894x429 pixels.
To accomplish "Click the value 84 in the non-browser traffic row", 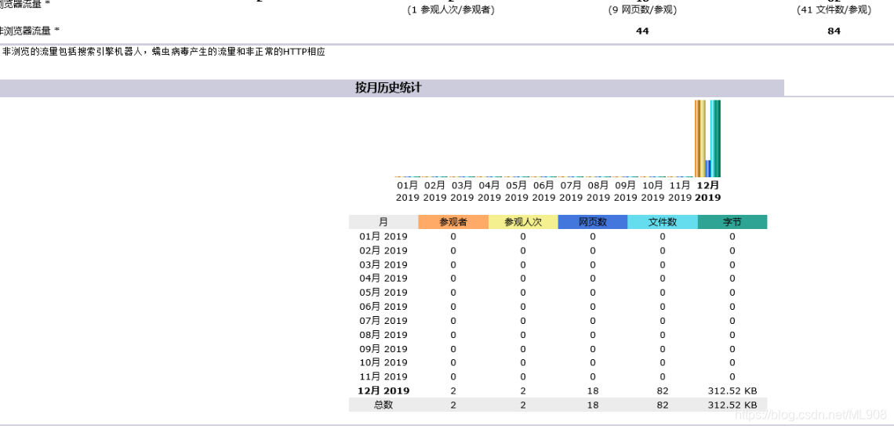I will [x=834, y=31].
